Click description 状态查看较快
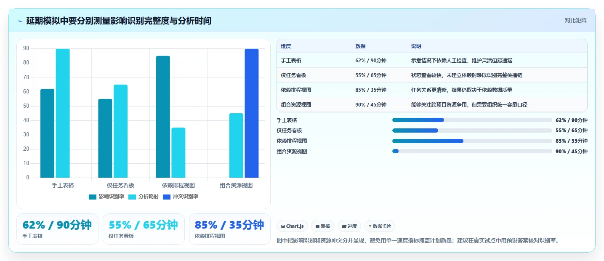Image resolution: width=604 pixels, height=261 pixels. pyautogui.click(x=467, y=75)
